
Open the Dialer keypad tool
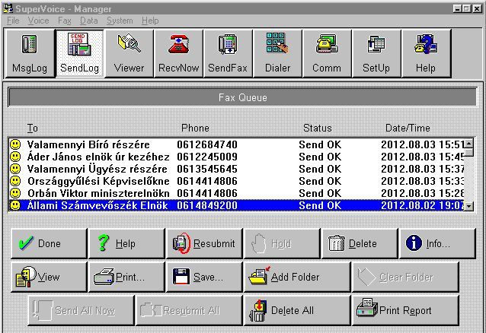click(277, 53)
